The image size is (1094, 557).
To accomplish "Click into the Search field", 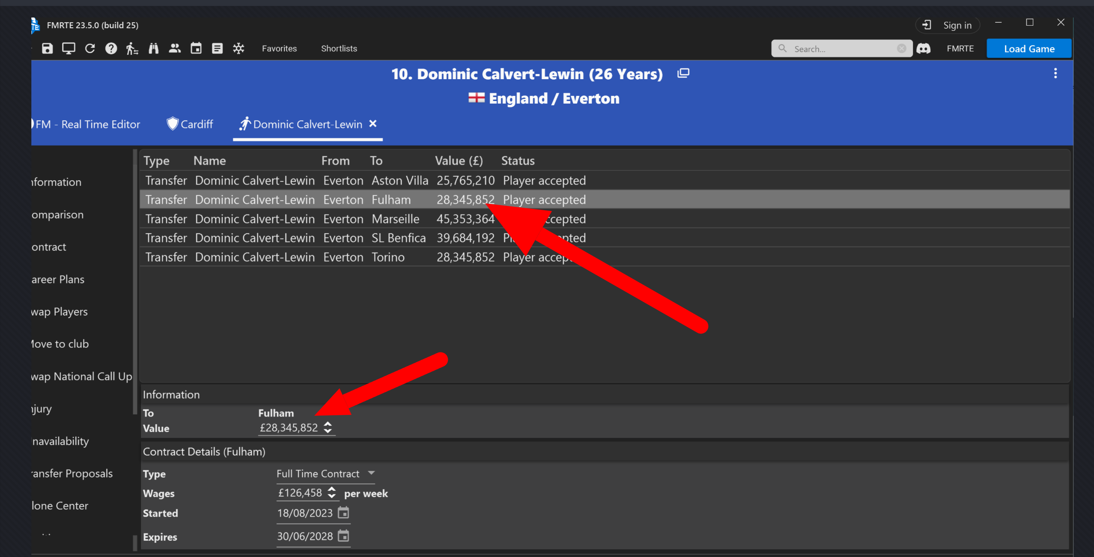I will [x=843, y=49].
